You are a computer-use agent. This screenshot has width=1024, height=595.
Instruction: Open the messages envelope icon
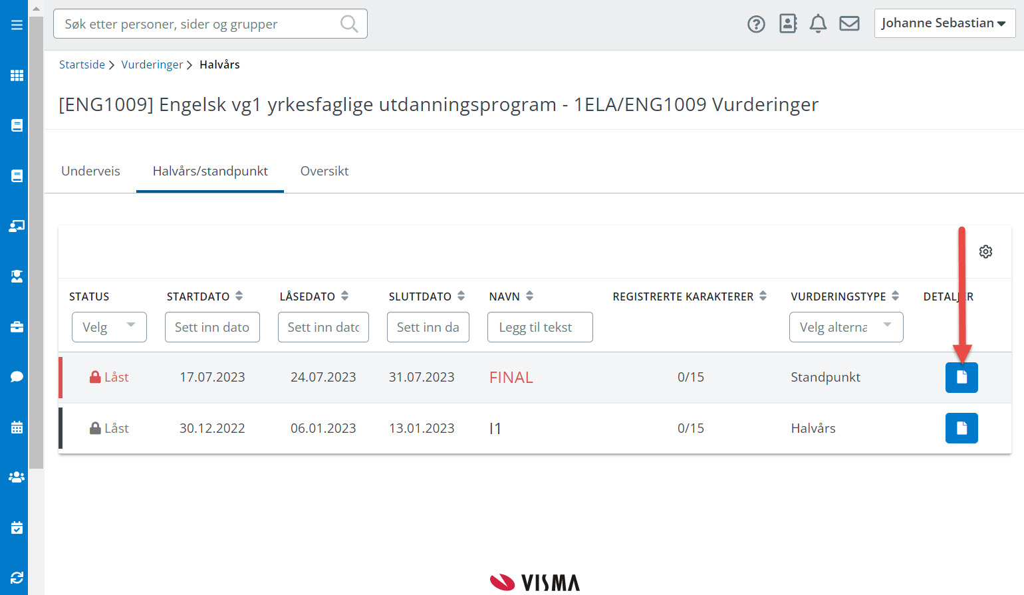[x=849, y=24]
